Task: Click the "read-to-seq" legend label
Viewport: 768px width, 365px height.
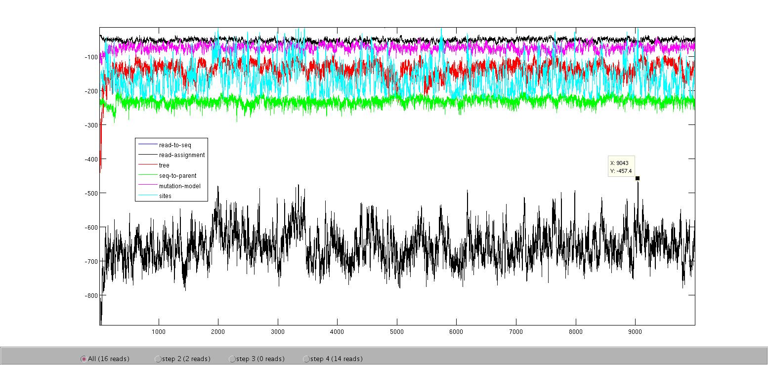Action: click(174, 145)
